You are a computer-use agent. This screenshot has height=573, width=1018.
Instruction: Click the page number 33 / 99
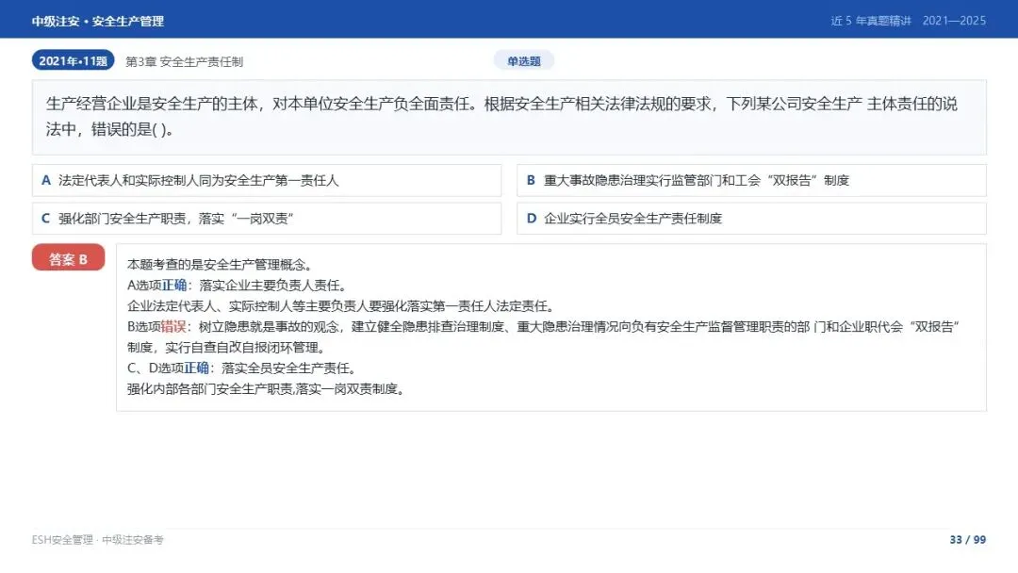967,540
